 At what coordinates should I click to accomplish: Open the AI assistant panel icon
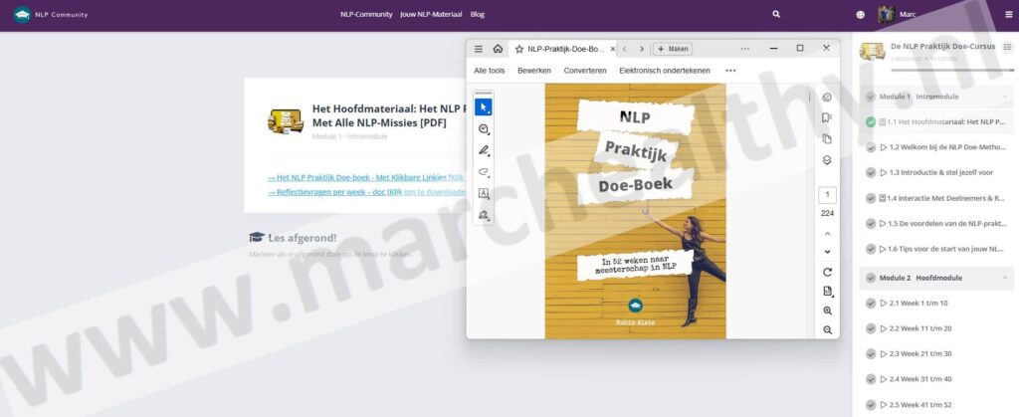coord(827,98)
